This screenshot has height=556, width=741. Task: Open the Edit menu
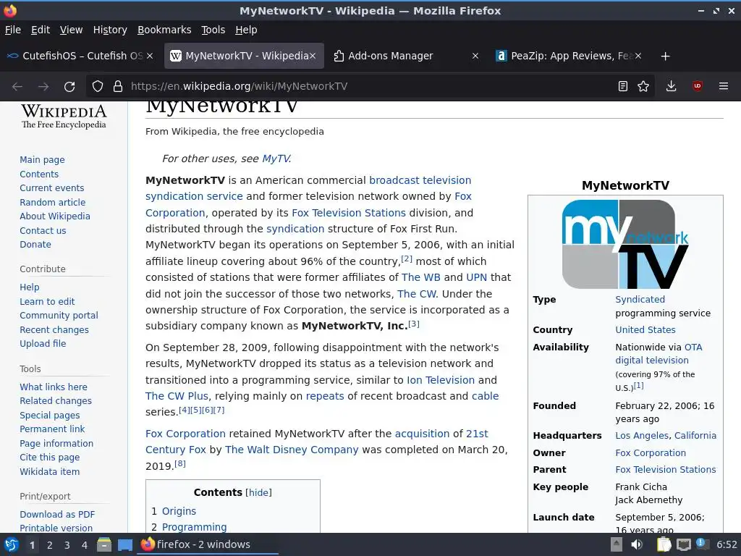point(41,30)
